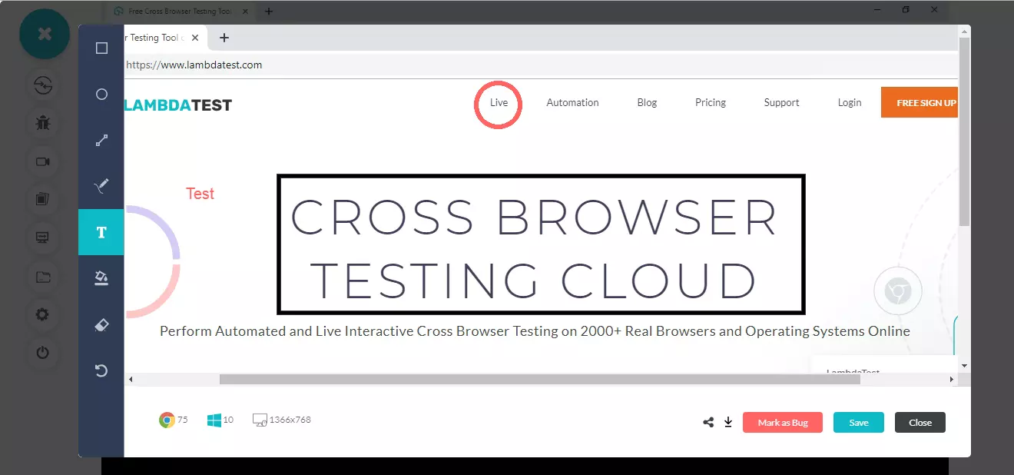Open the bug tracker icon in sidebar
This screenshot has height=475, width=1014.
42,124
